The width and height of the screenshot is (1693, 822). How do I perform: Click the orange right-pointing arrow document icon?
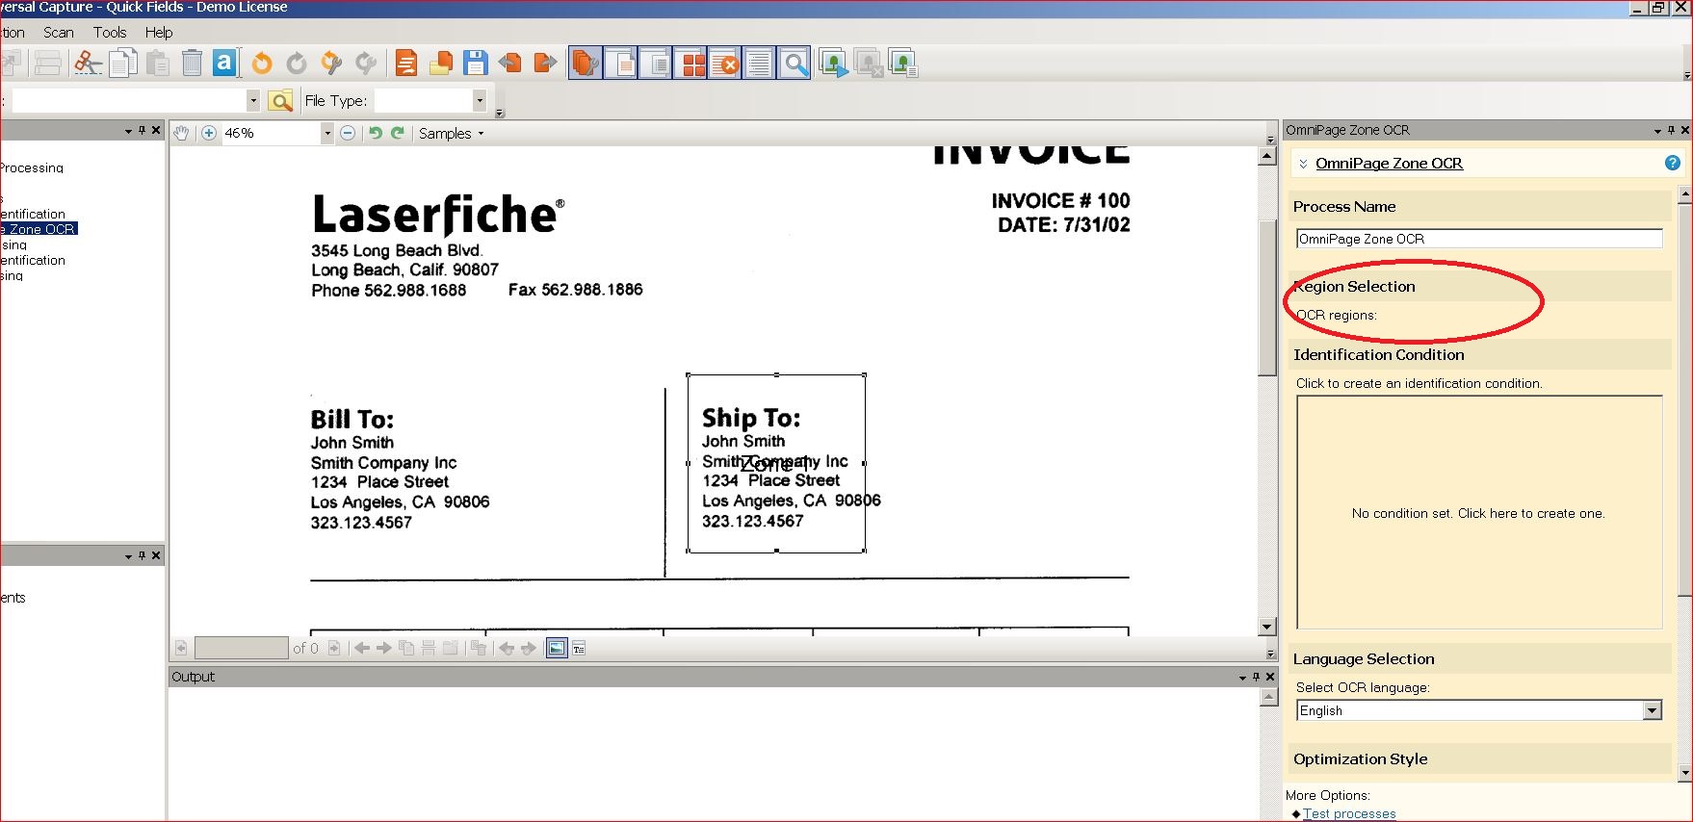pyautogui.click(x=545, y=64)
